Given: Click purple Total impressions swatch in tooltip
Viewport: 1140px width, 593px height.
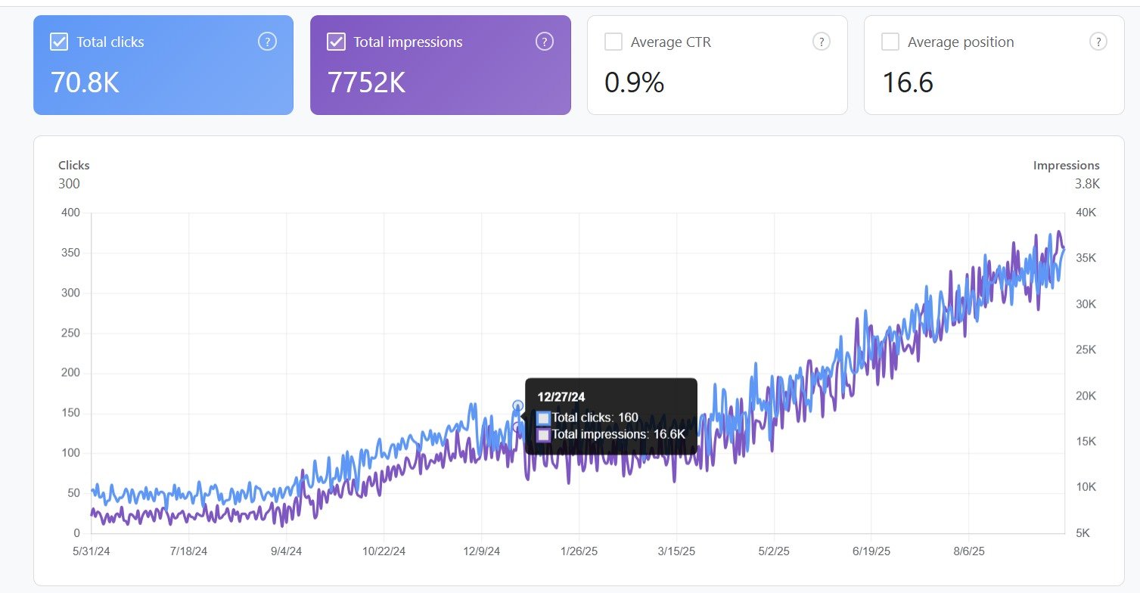Looking at the screenshot, I should coord(543,435).
